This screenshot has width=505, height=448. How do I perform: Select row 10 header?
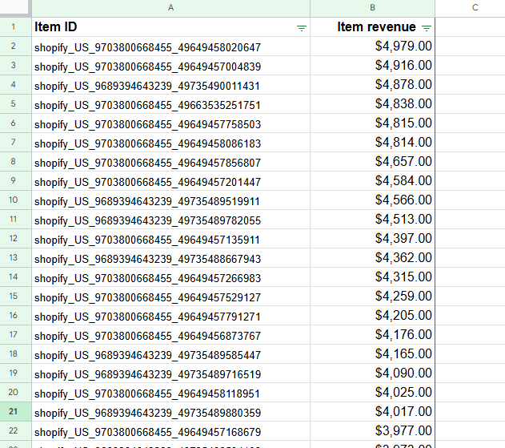click(x=15, y=200)
